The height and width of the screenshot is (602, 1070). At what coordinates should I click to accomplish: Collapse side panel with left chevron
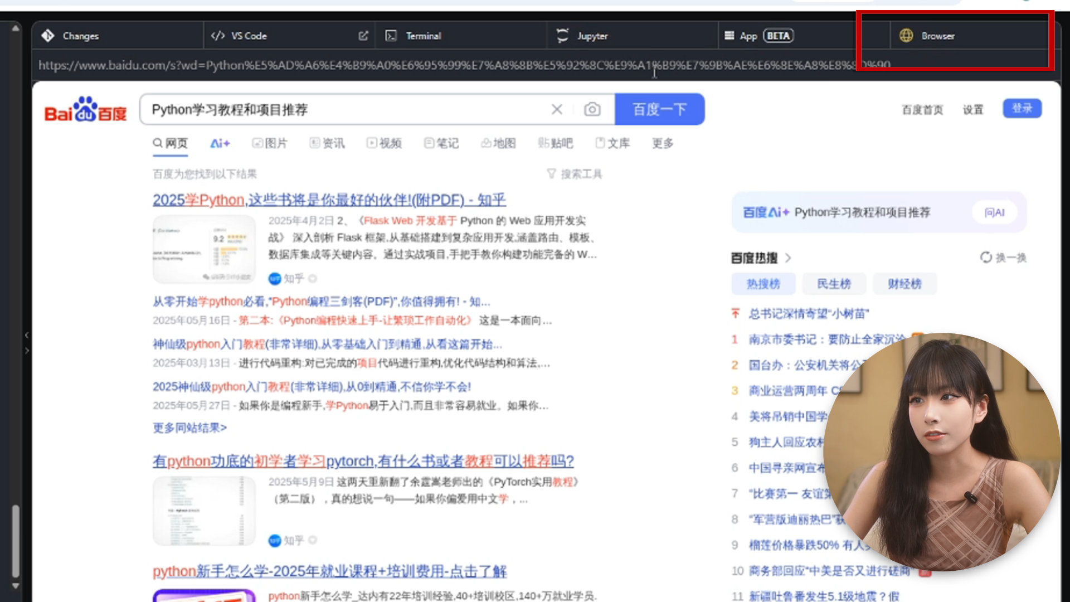[x=26, y=335]
